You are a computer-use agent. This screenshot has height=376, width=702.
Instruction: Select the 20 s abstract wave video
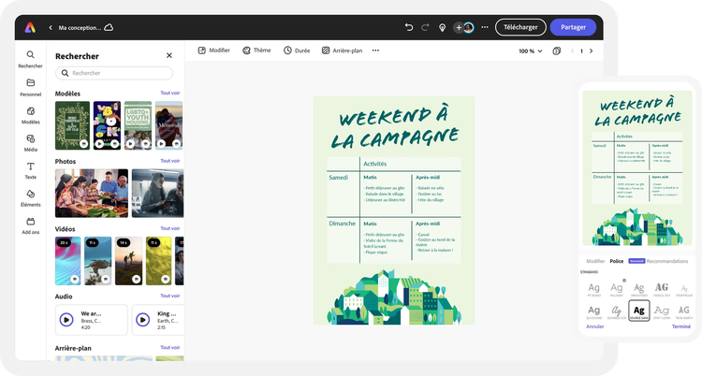click(x=68, y=261)
